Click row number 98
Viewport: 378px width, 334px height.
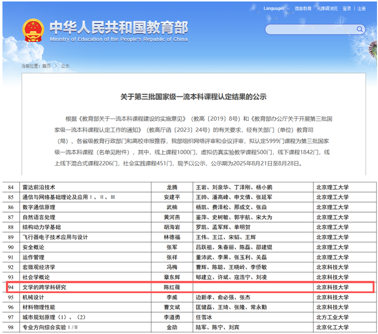(11, 327)
